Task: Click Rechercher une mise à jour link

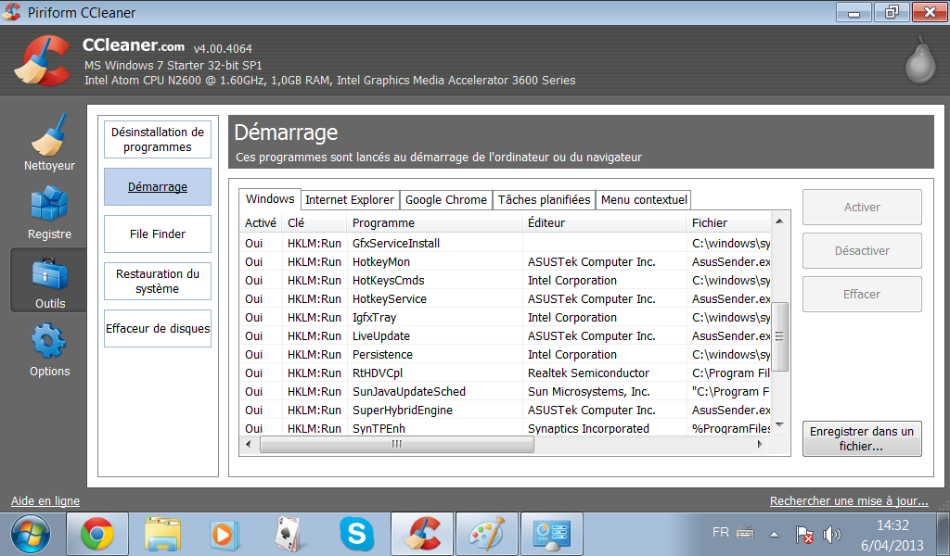Action: (849, 501)
